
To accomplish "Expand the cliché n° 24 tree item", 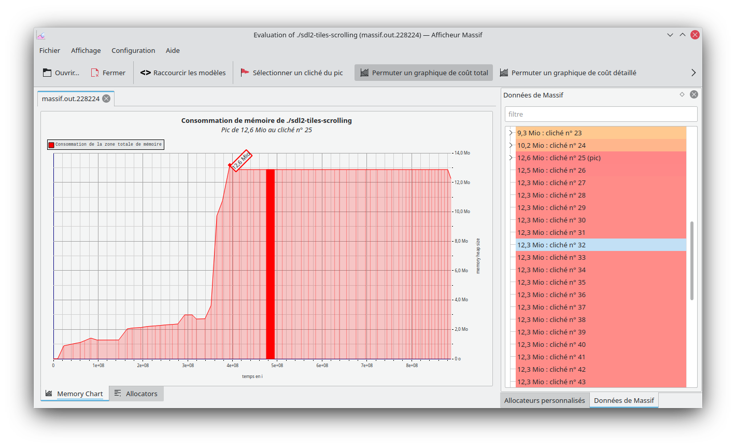I will click(511, 145).
